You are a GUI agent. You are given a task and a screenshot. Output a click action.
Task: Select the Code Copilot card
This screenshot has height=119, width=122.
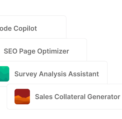pos(33,27)
